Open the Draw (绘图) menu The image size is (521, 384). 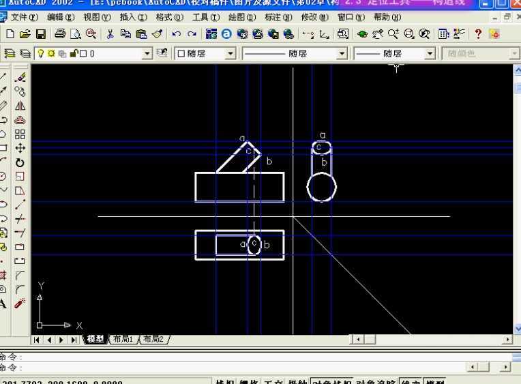[242, 17]
